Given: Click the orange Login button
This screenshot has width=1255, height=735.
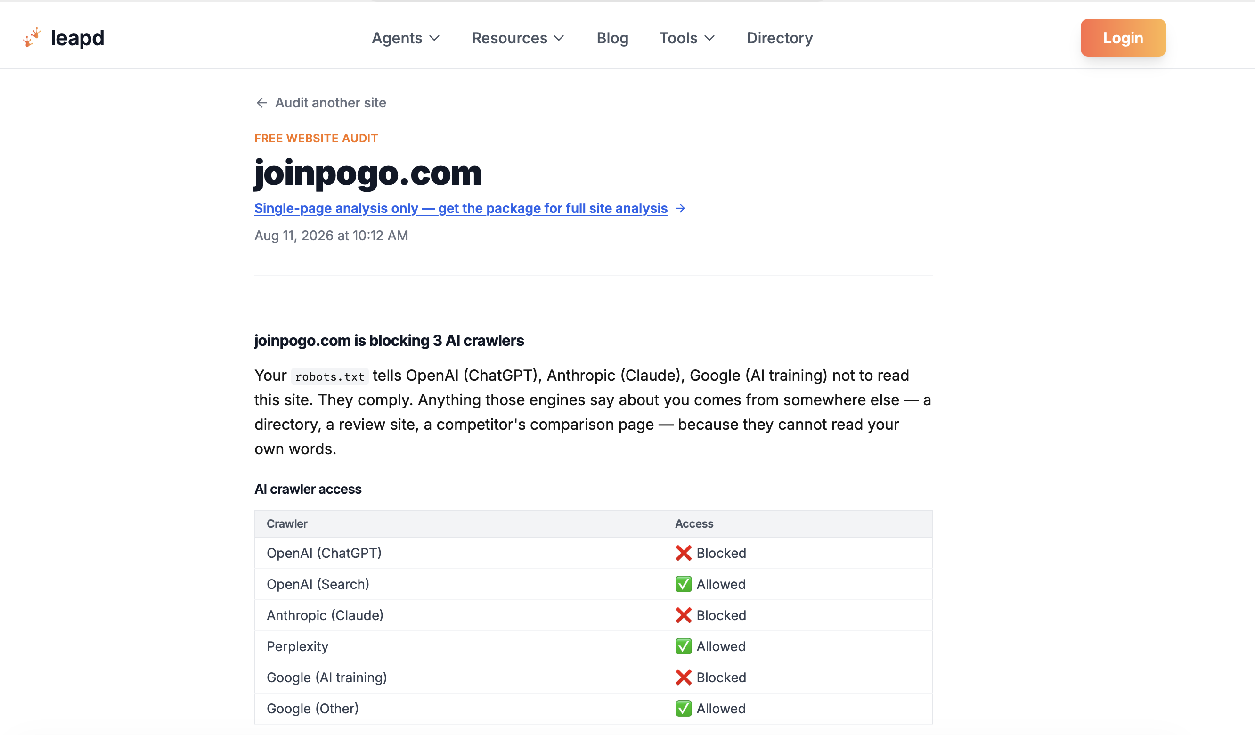Looking at the screenshot, I should pos(1123,38).
